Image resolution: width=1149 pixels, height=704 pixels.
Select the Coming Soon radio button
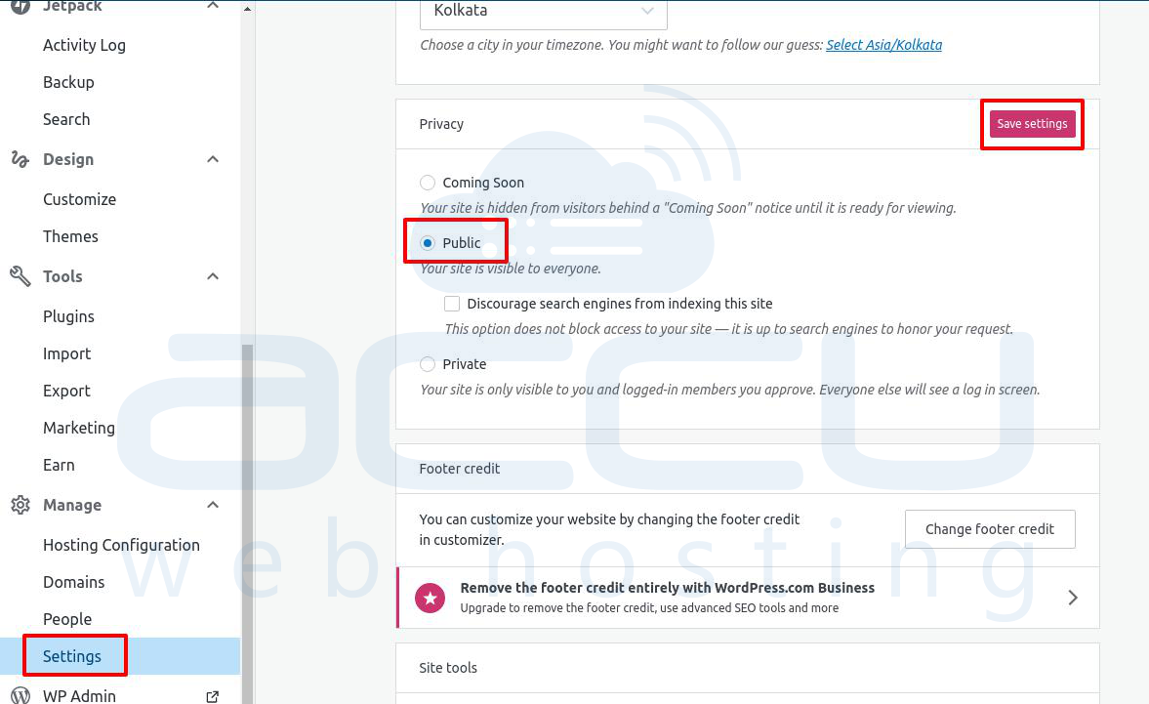(x=428, y=183)
